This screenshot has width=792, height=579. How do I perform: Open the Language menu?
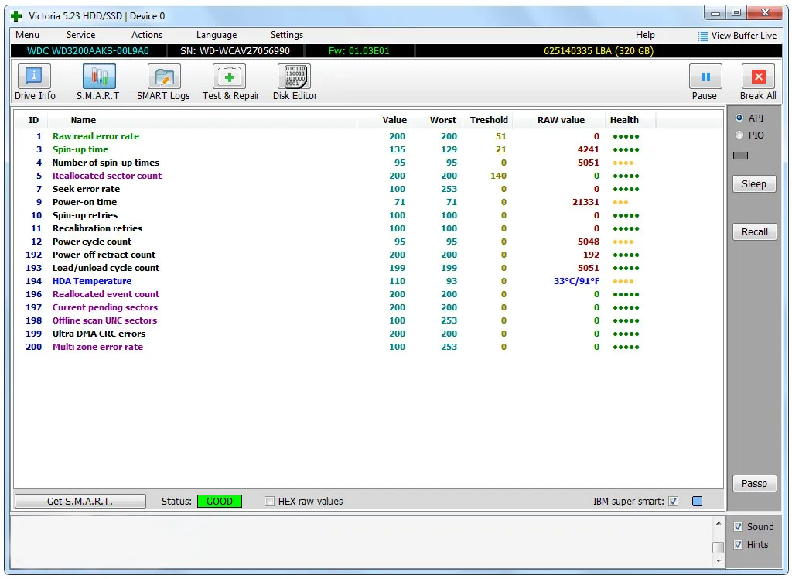[x=217, y=35]
